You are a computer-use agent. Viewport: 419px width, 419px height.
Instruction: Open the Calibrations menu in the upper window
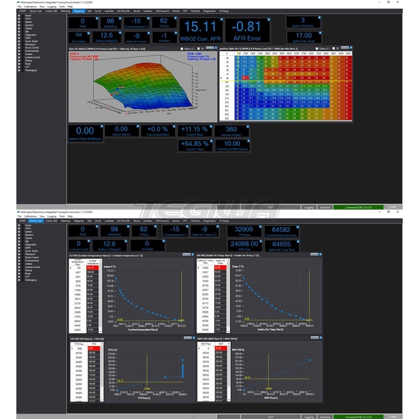[30, 7]
